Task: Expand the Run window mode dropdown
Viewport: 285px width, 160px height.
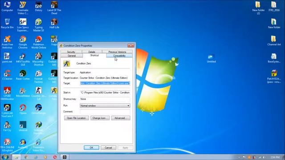Action: [105, 106]
